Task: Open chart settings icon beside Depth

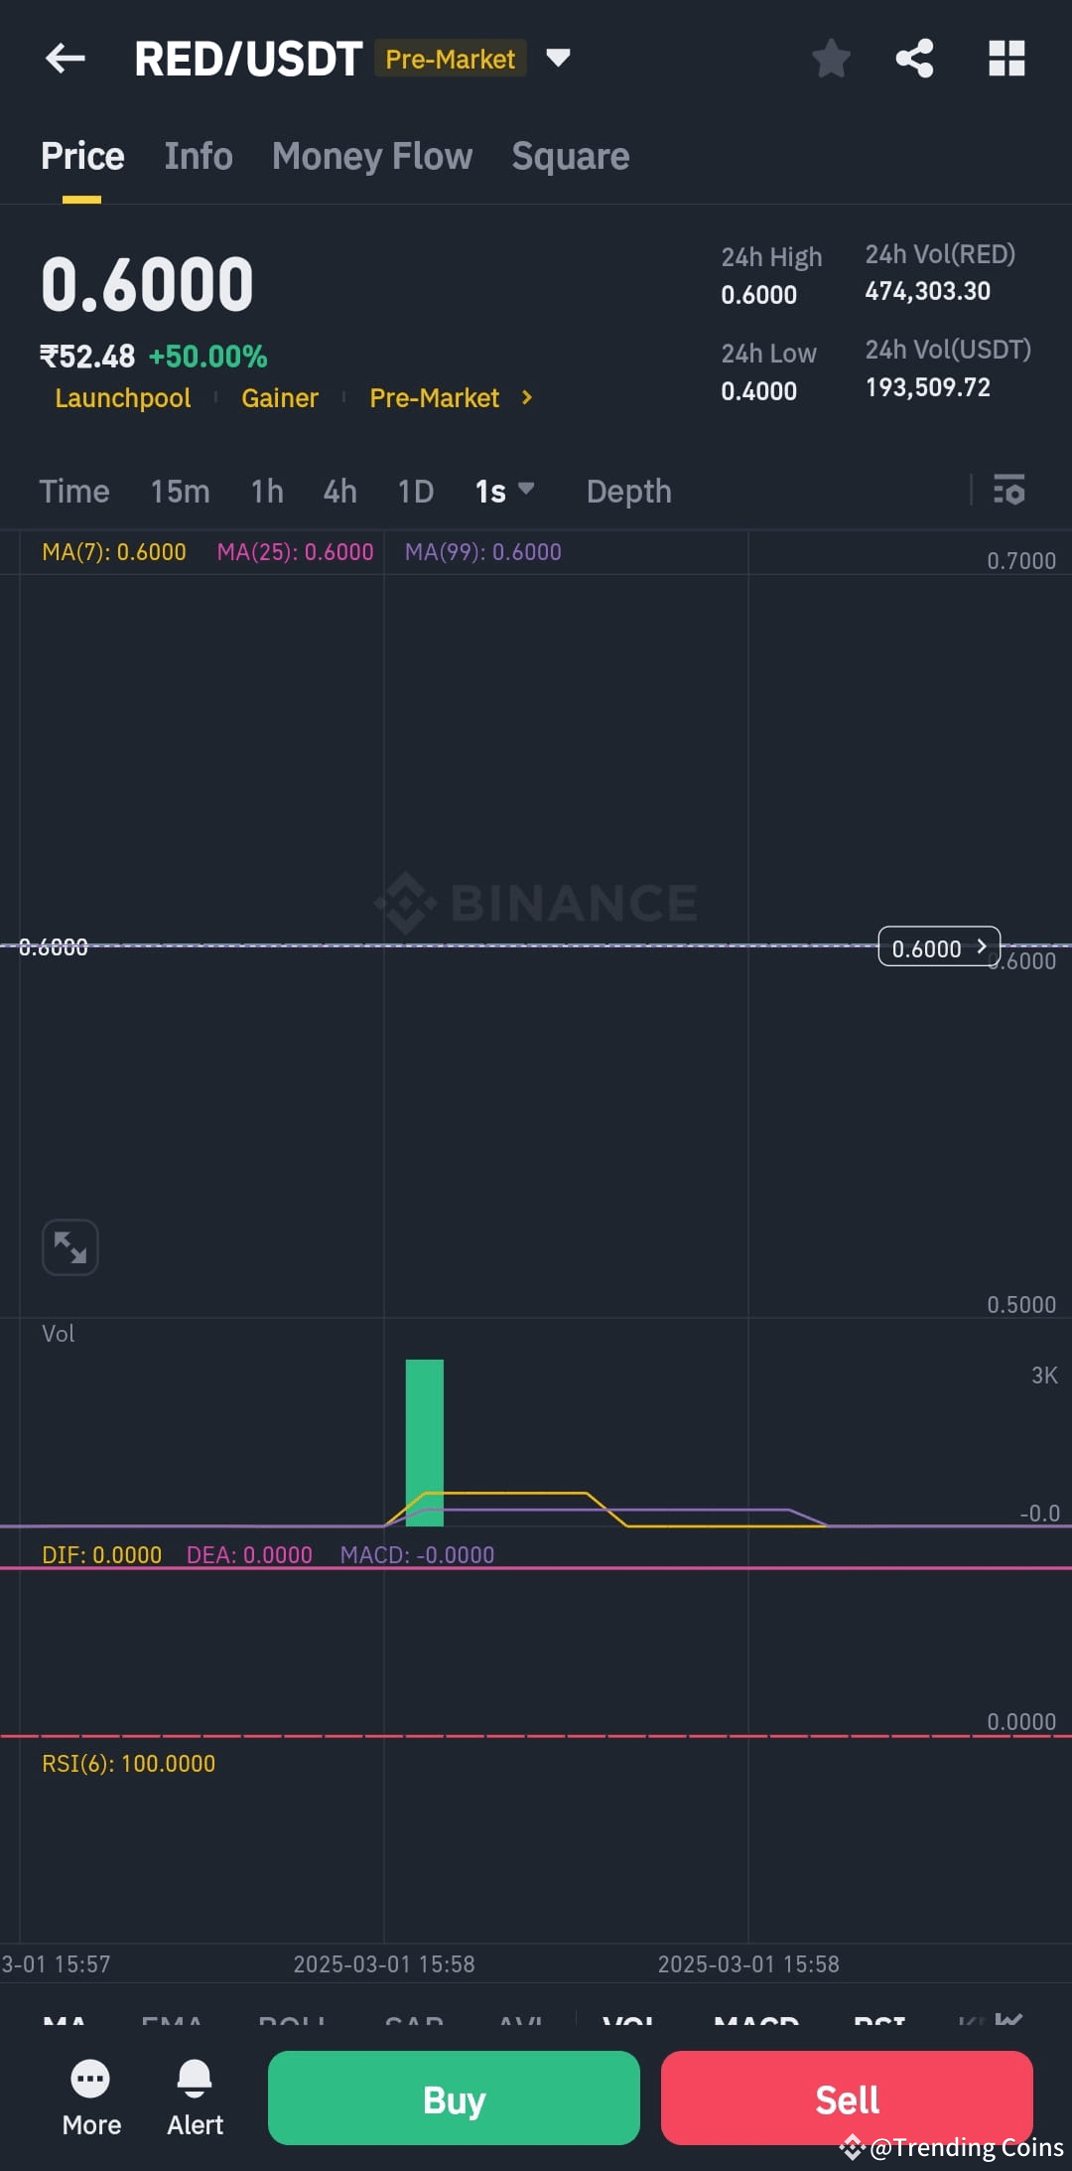Action: tap(1009, 490)
